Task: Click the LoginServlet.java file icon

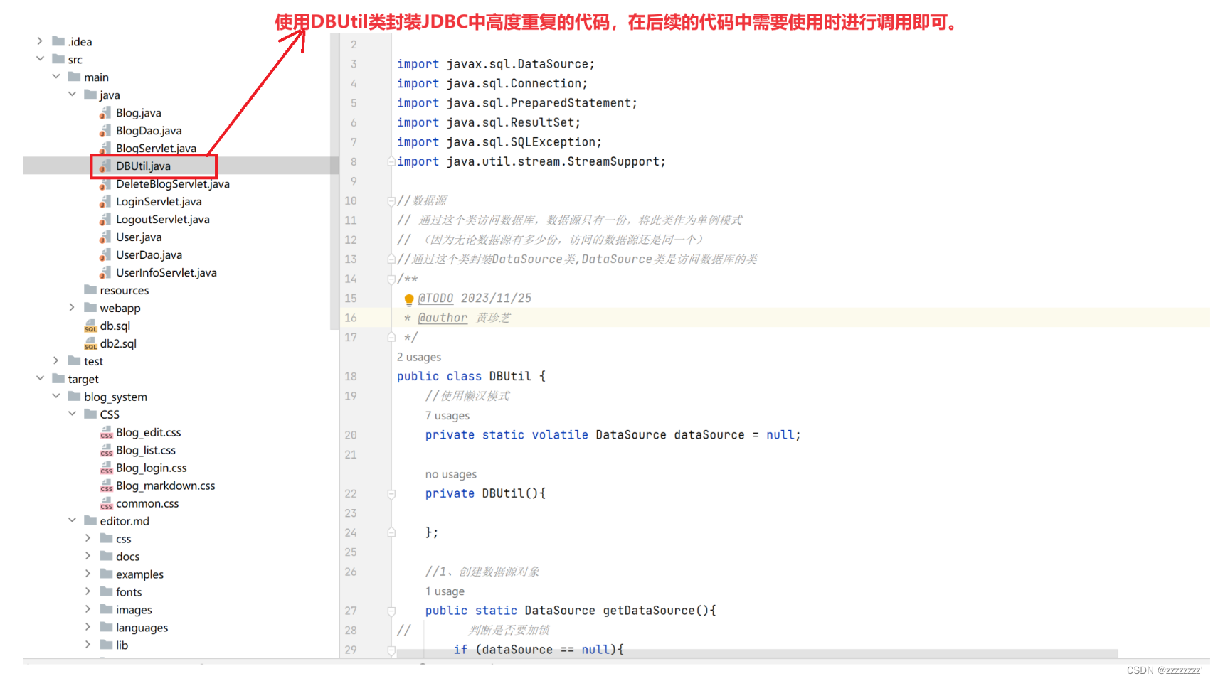Action: pyautogui.click(x=105, y=202)
